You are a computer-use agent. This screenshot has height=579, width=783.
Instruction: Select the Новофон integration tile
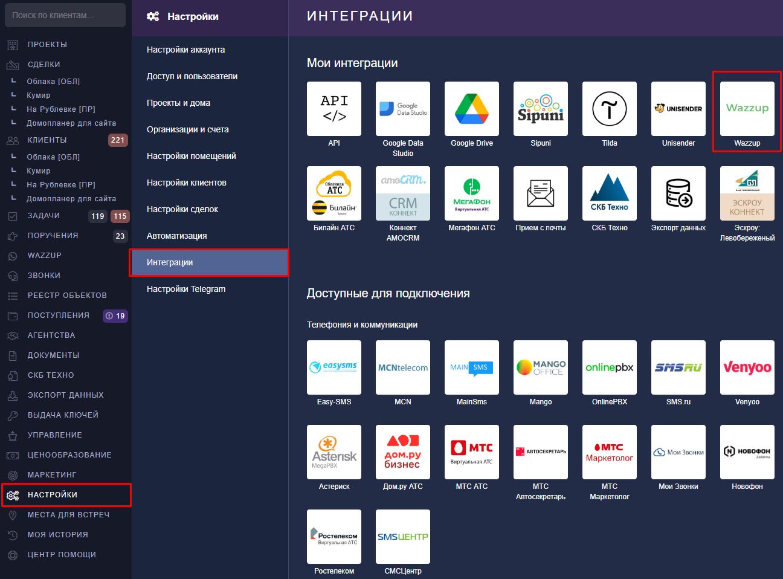747,452
